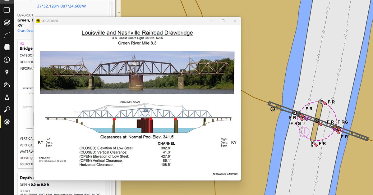The width and height of the screenshot is (373, 195).
Task: Open the chart layers panel
Action: tap(7, 22)
